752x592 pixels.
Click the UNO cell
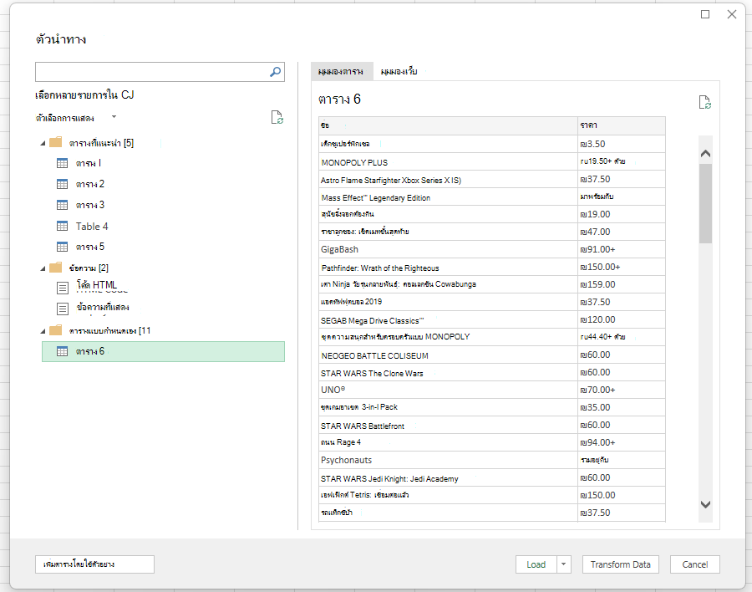[448, 390]
